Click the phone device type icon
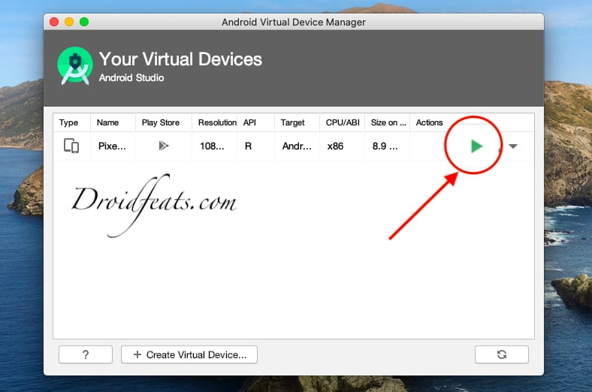592x392 pixels. click(x=71, y=146)
